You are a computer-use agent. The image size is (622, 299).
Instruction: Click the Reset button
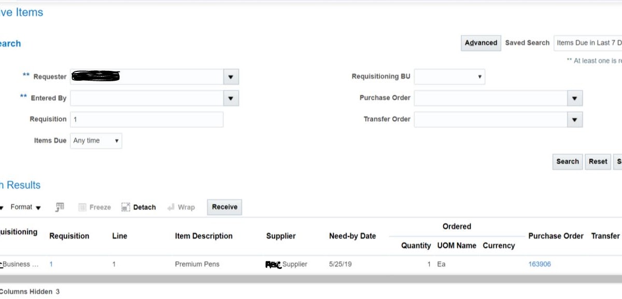(598, 161)
